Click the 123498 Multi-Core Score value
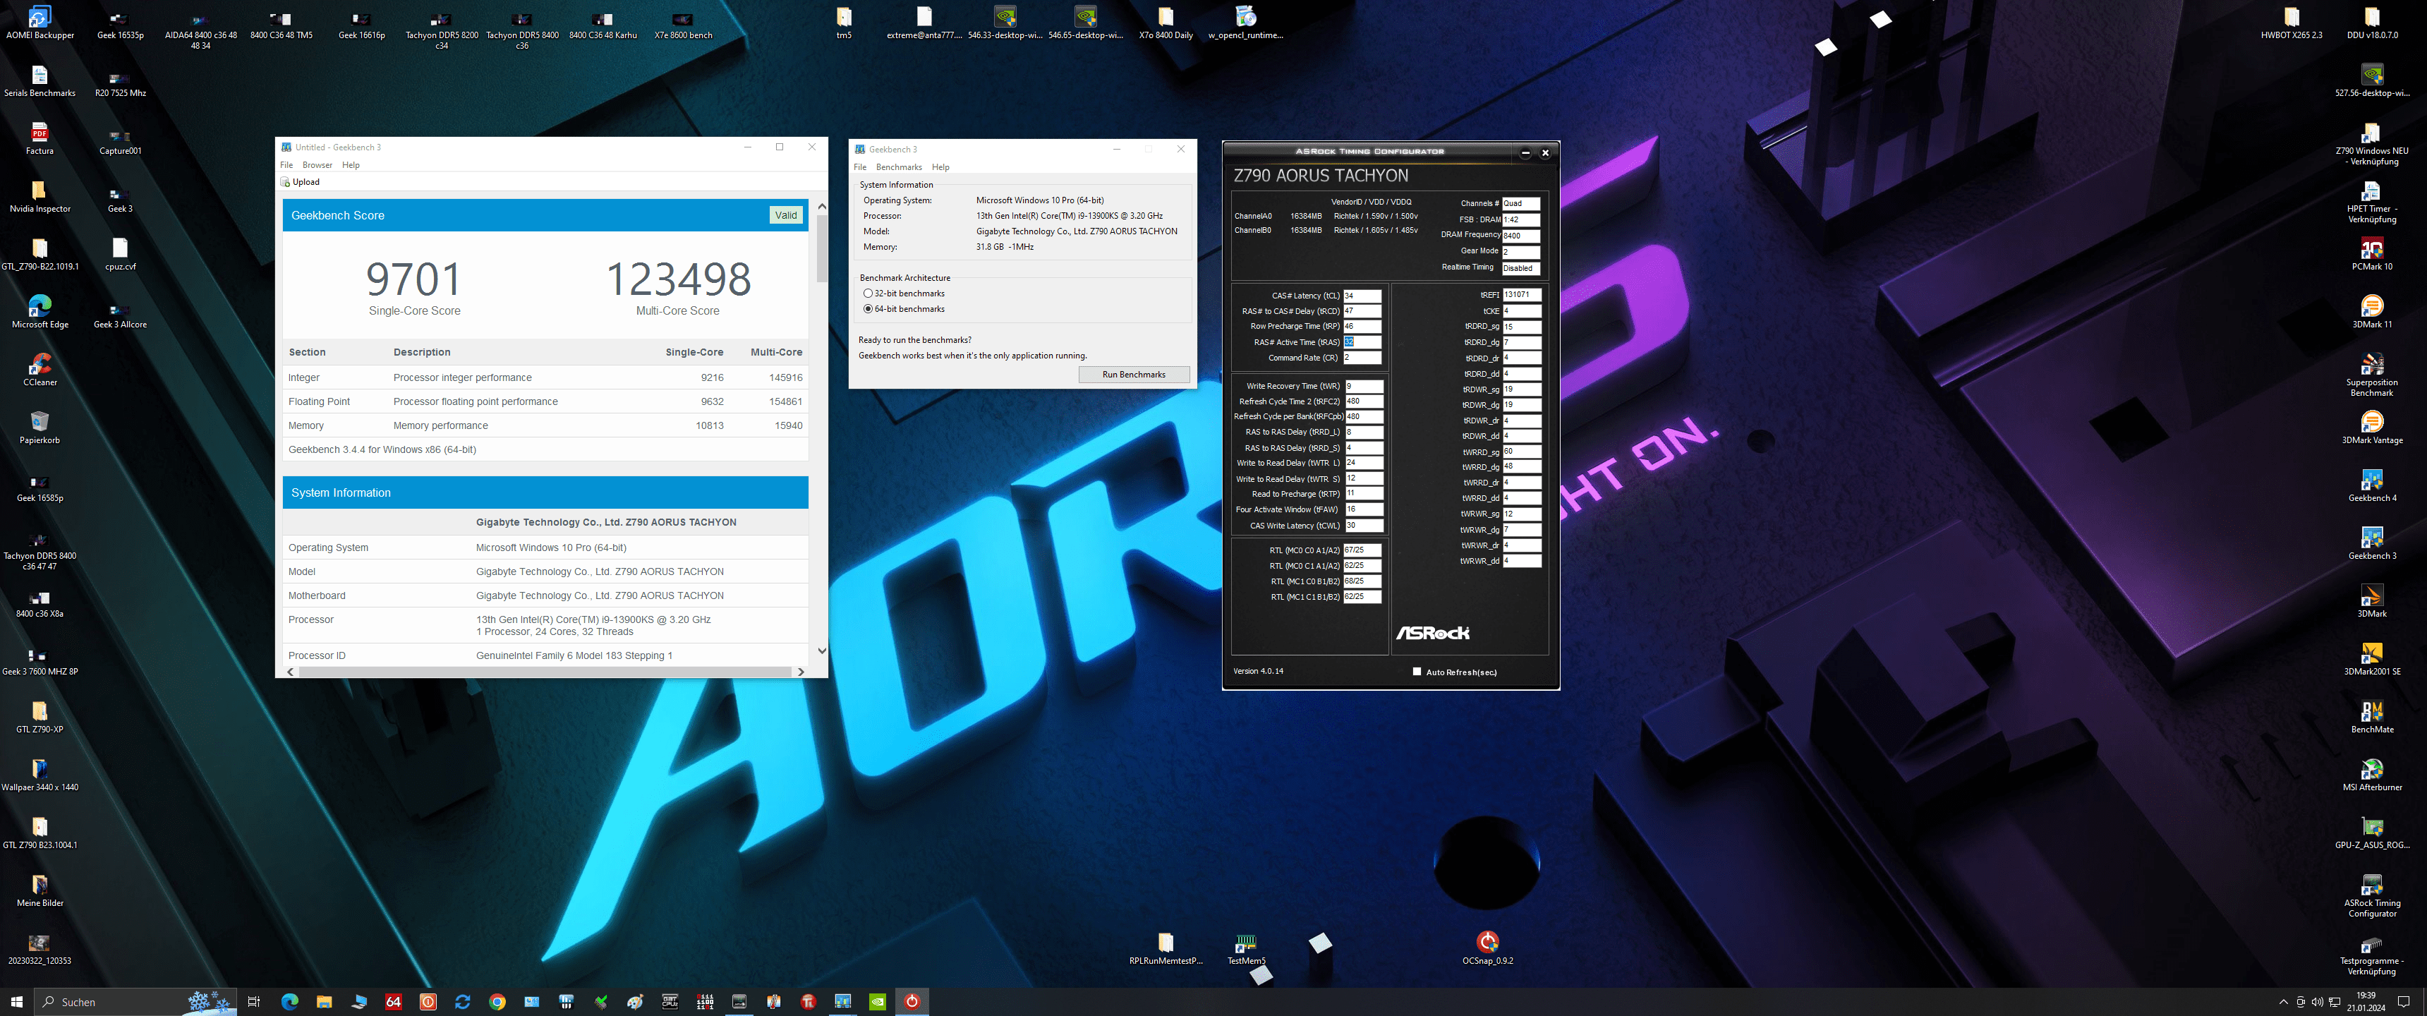The image size is (2427, 1016). click(677, 279)
